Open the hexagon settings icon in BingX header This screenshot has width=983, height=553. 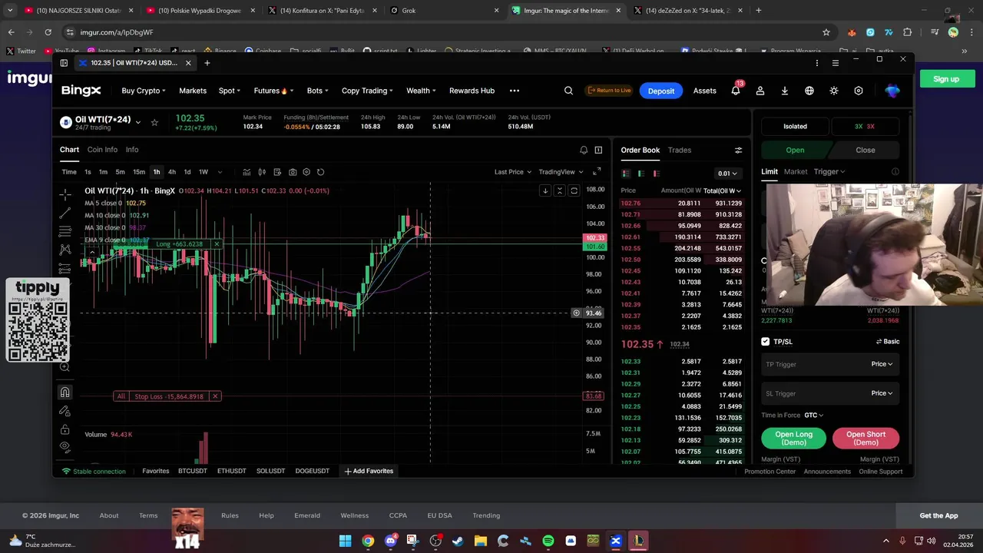(859, 91)
